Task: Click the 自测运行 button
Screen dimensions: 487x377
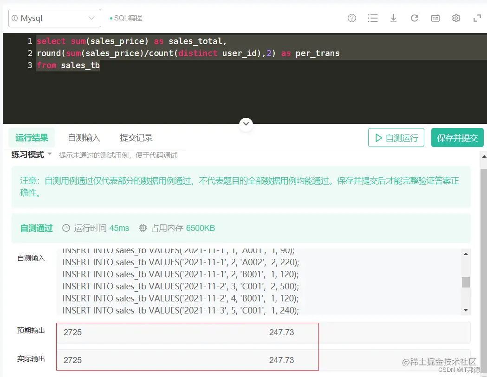Action: click(396, 137)
